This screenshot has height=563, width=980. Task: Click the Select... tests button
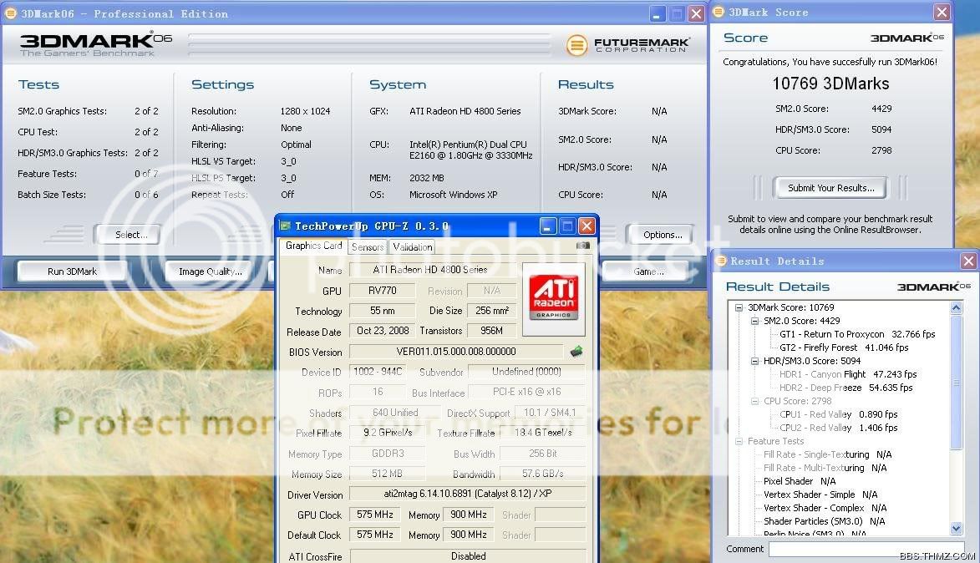[128, 235]
